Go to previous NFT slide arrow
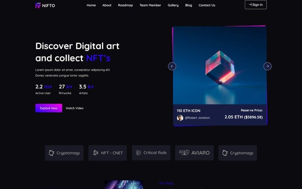Screen dimensions: 302x189 (172, 67)
